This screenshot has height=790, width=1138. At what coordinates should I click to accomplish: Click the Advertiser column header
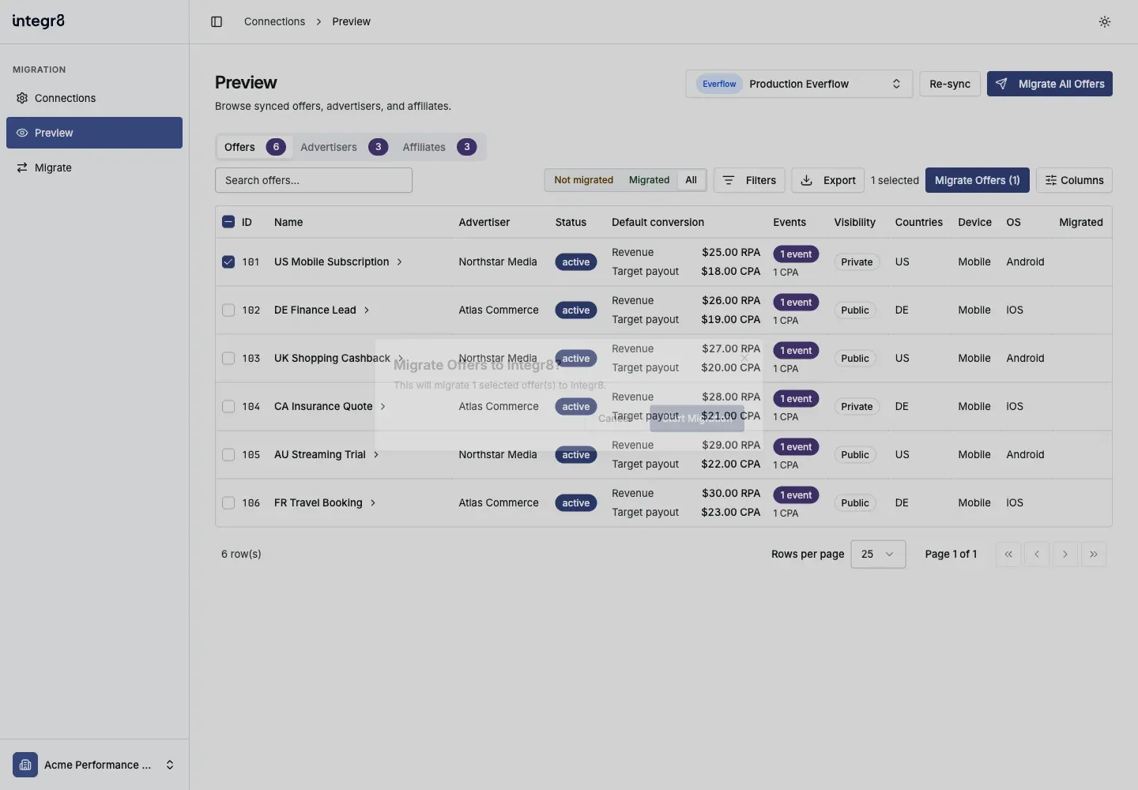pos(484,222)
